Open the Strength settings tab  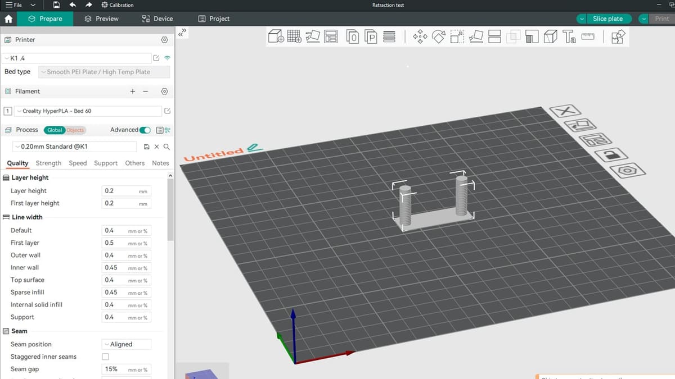click(48, 163)
